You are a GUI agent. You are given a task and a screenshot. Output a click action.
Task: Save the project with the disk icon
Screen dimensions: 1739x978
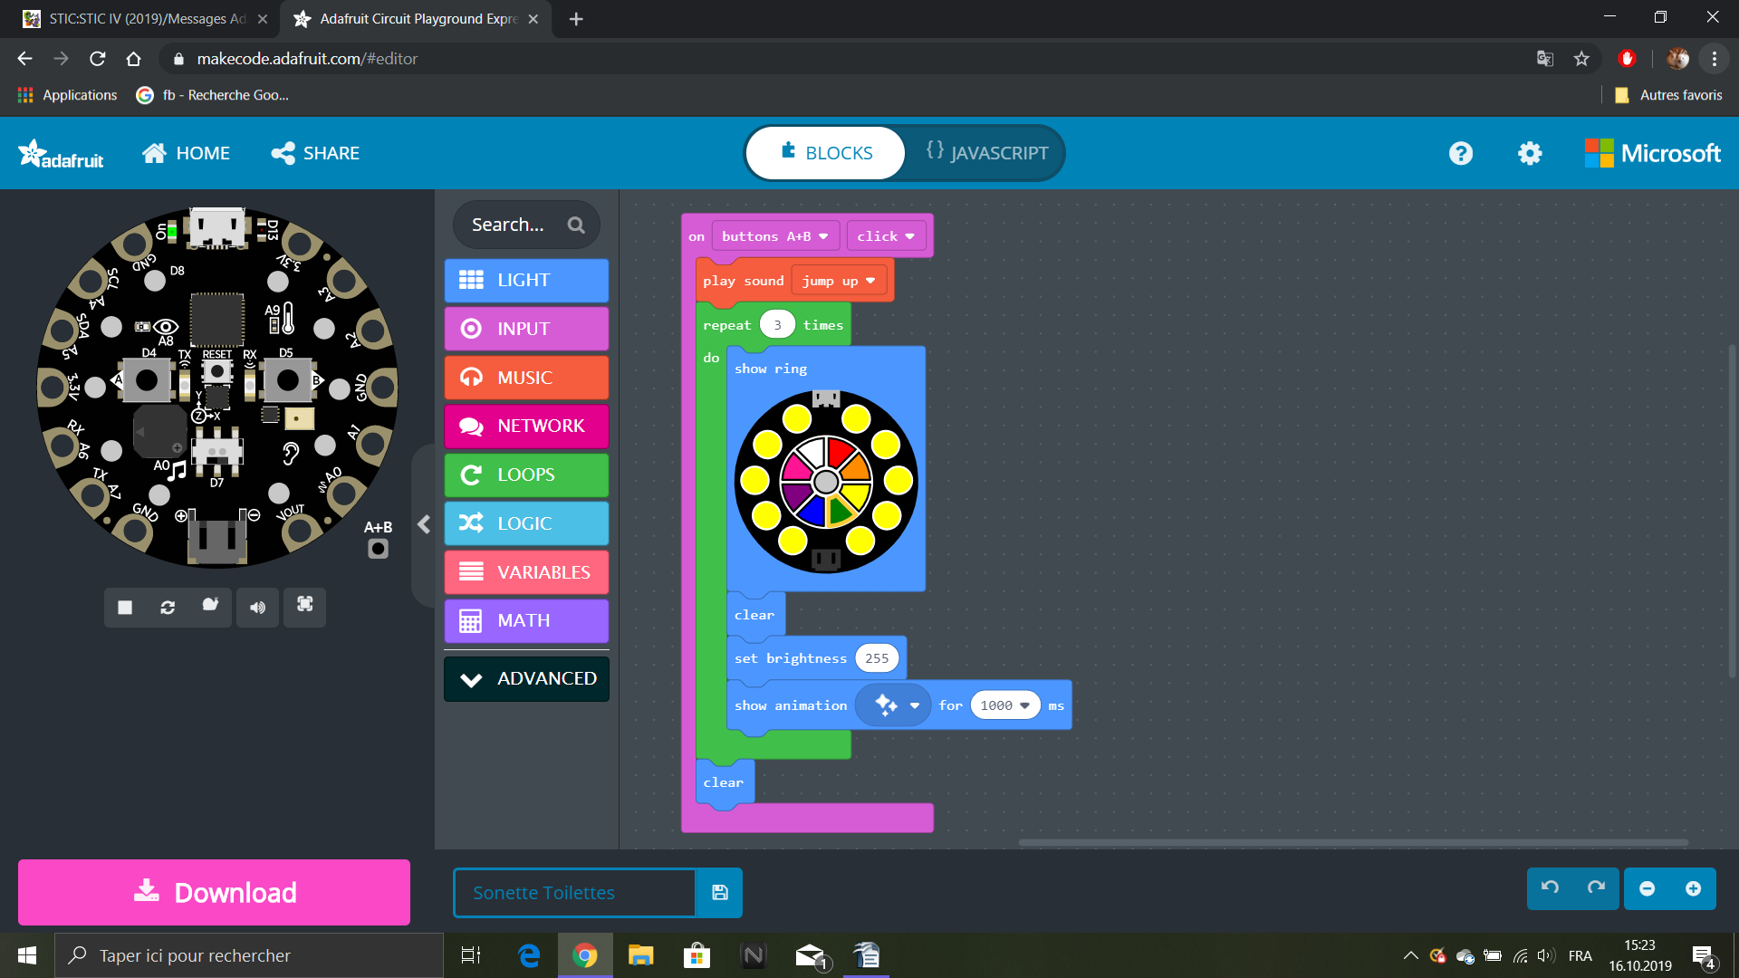[x=720, y=893]
